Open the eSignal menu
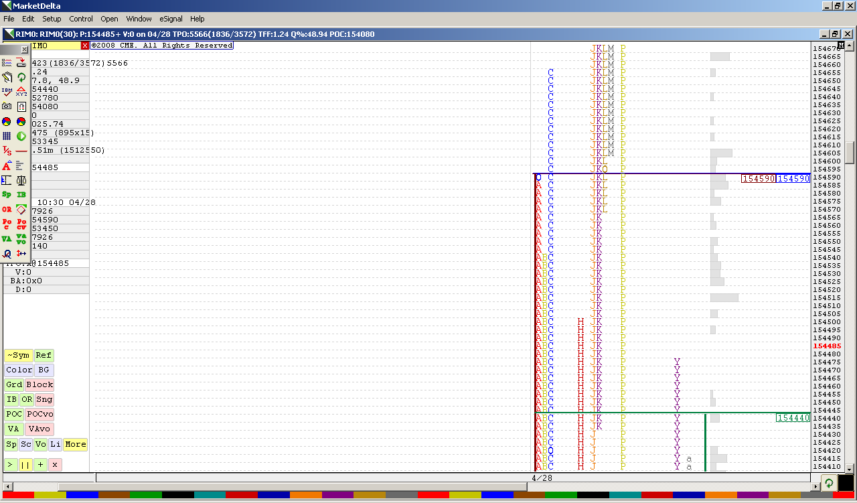The width and height of the screenshot is (857, 503). [x=171, y=19]
